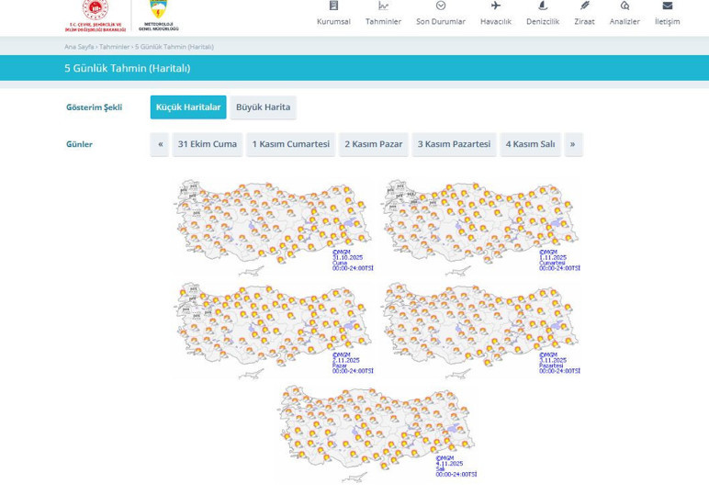Click the Meteoroloji Genel Müdürlüğü logo

tap(158, 15)
